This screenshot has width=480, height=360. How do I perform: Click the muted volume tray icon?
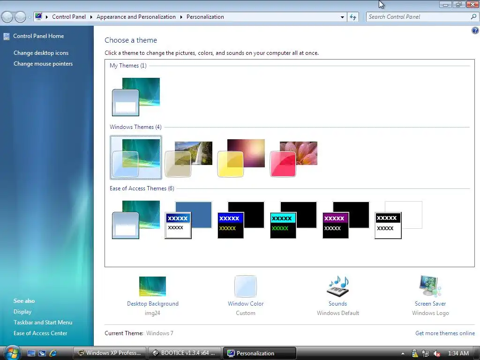point(436,353)
